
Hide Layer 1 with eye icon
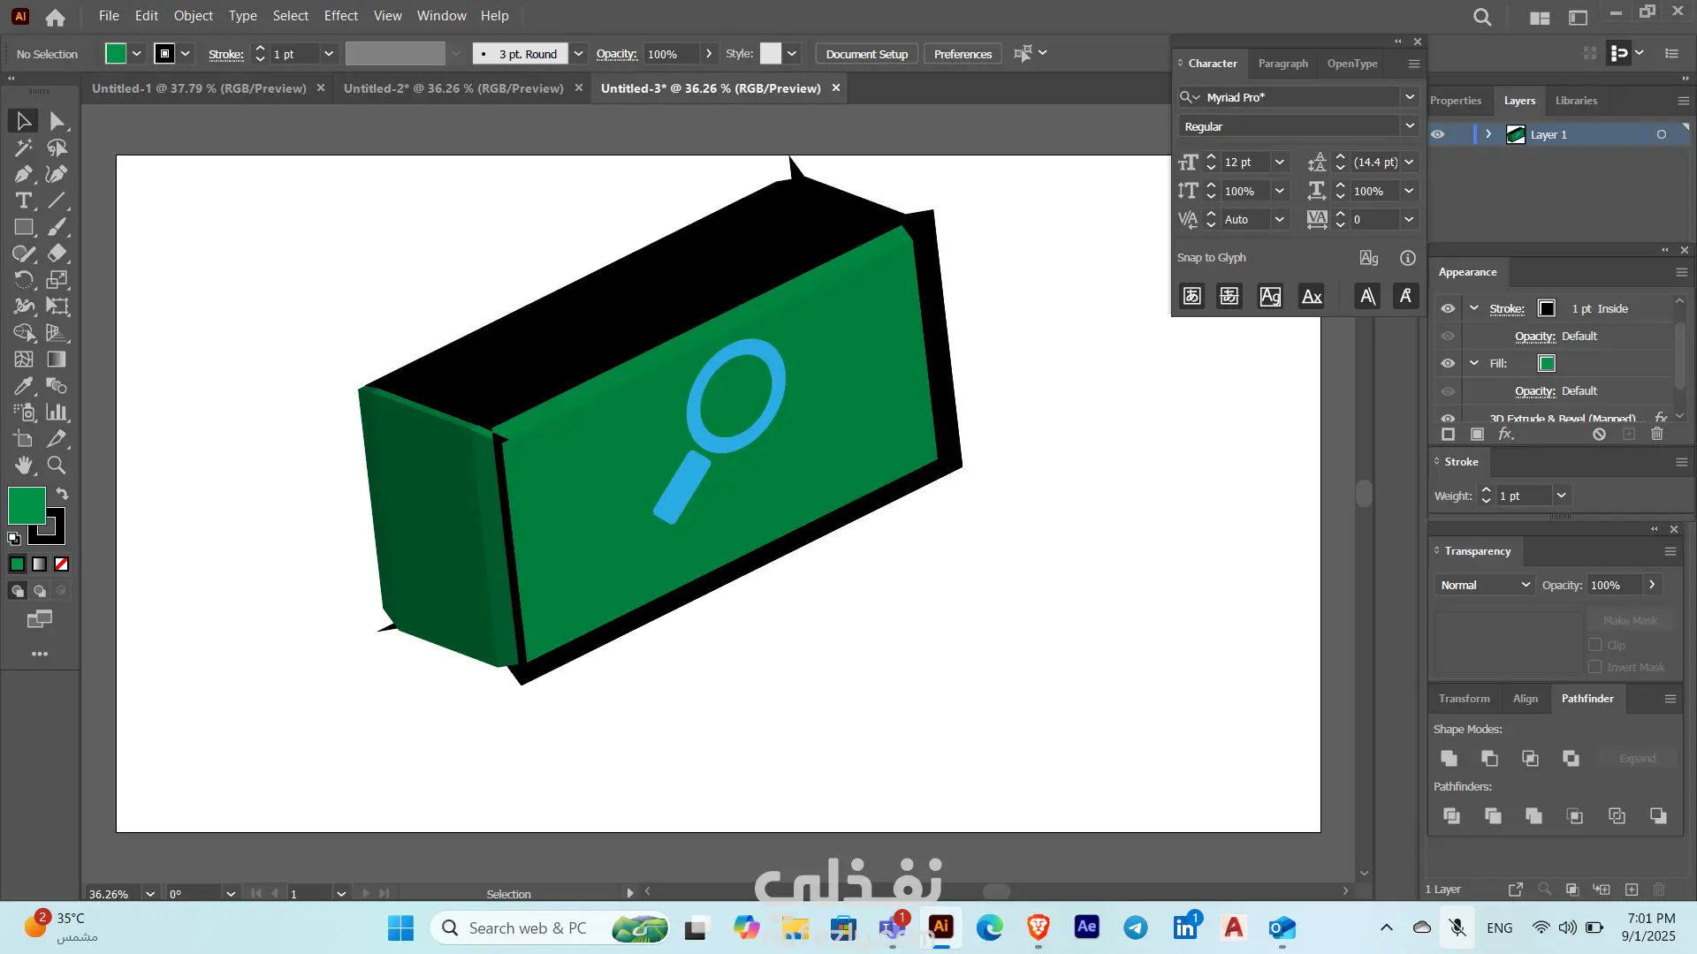coord(1438,134)
